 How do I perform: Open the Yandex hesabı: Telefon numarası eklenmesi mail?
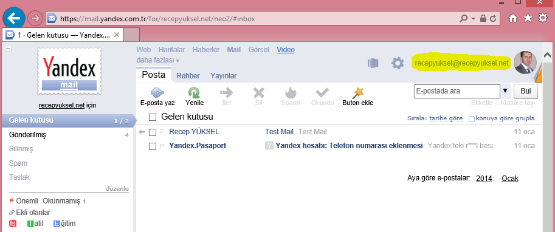[349, 146]
